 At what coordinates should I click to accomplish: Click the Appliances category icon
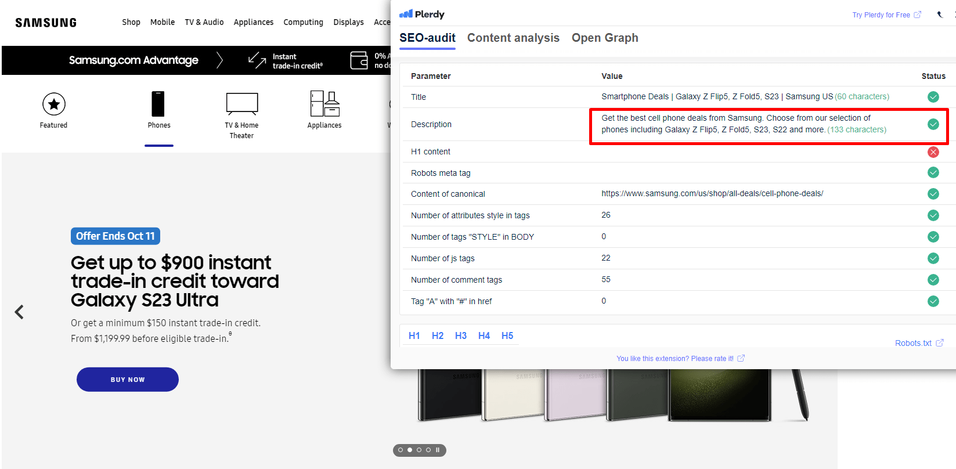[x=324, y=104]
